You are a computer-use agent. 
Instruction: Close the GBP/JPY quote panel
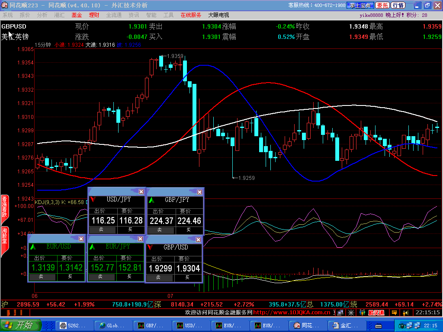[199, 192]
